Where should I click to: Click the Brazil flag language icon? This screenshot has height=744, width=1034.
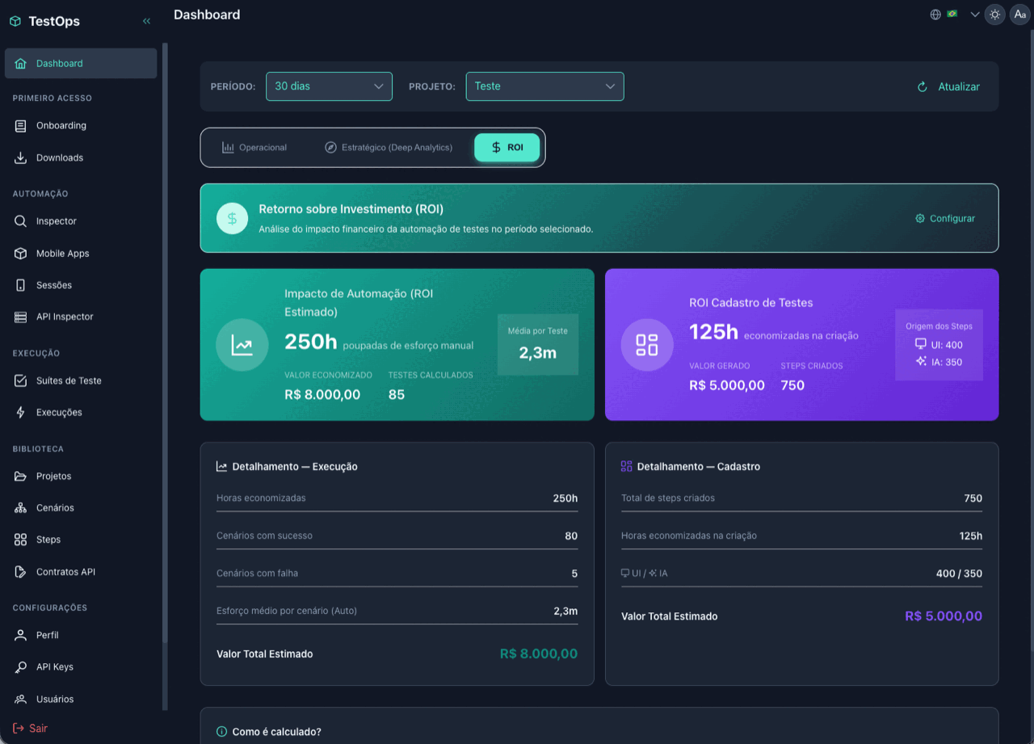click(x=952, y=14)
